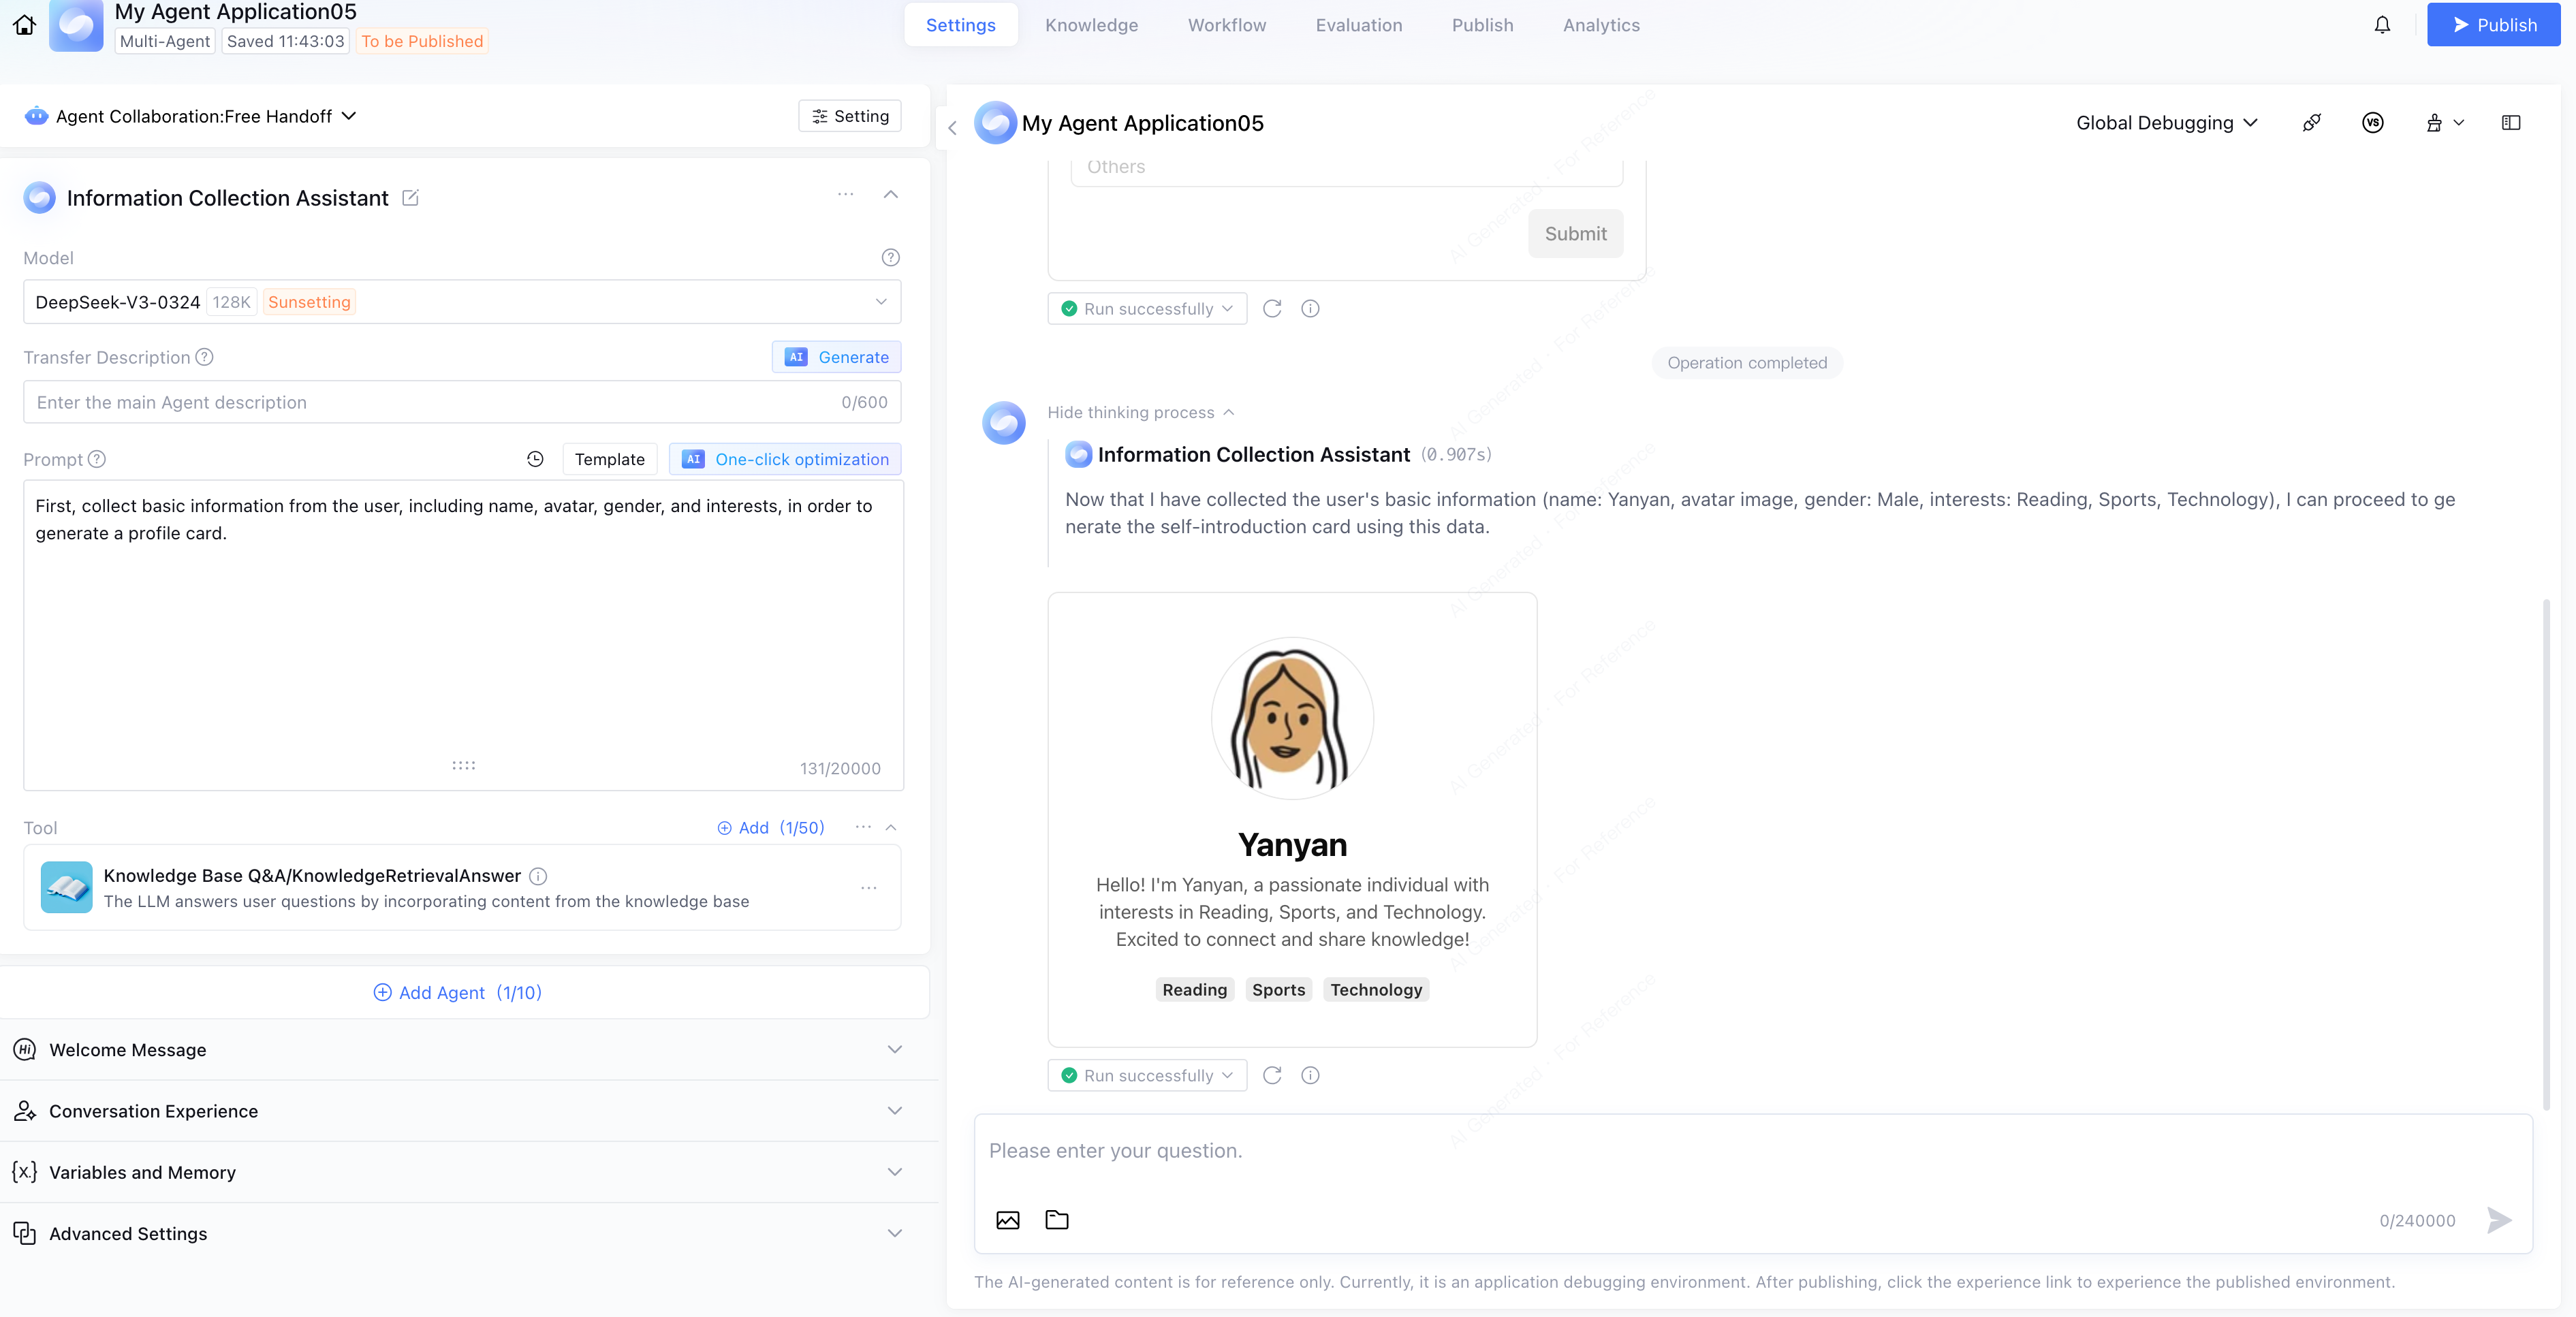The image size is (2576, 1317).
Task: Collapse the Information Collection Assistant section
Action: (890, 195)
